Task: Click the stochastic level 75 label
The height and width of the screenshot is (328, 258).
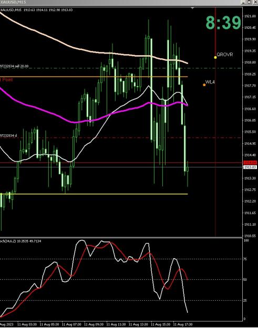Action: coord(245,259)
